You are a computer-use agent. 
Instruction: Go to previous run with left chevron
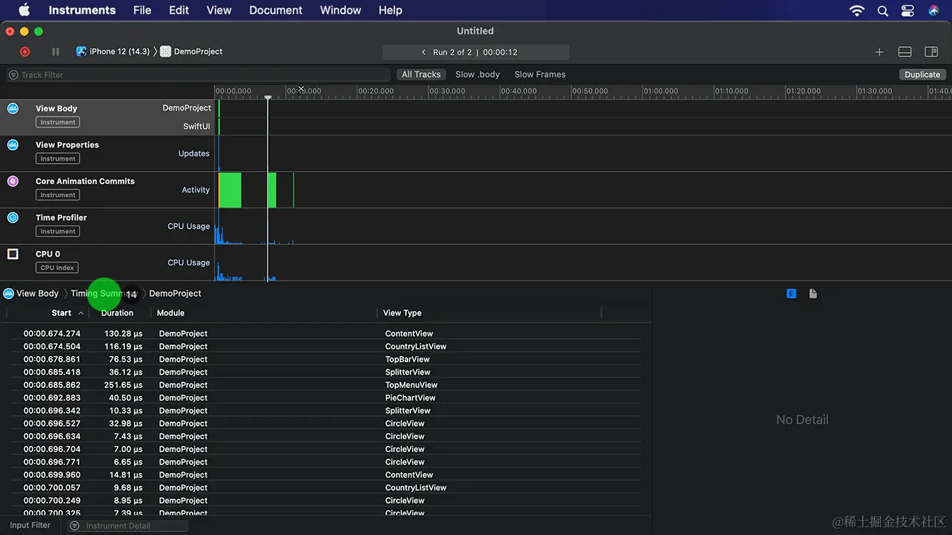(423, 52)
